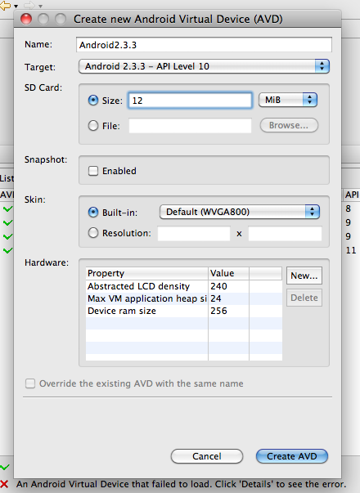360x493 pixels.
Task: Click the Create AVD button
Action: click(292, 456)
